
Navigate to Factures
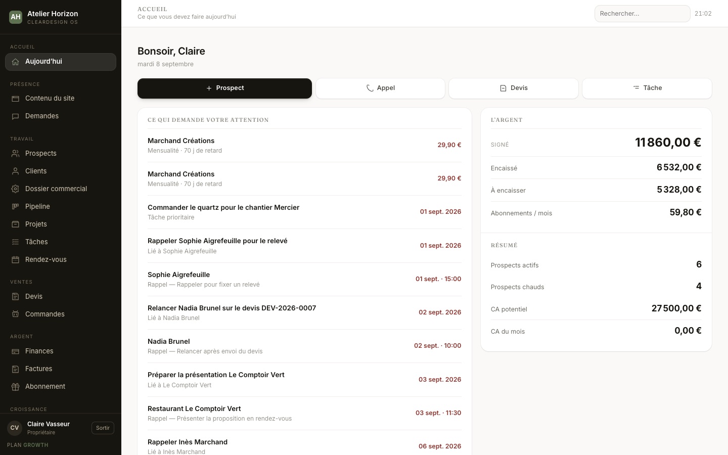[x=61, y=369]
